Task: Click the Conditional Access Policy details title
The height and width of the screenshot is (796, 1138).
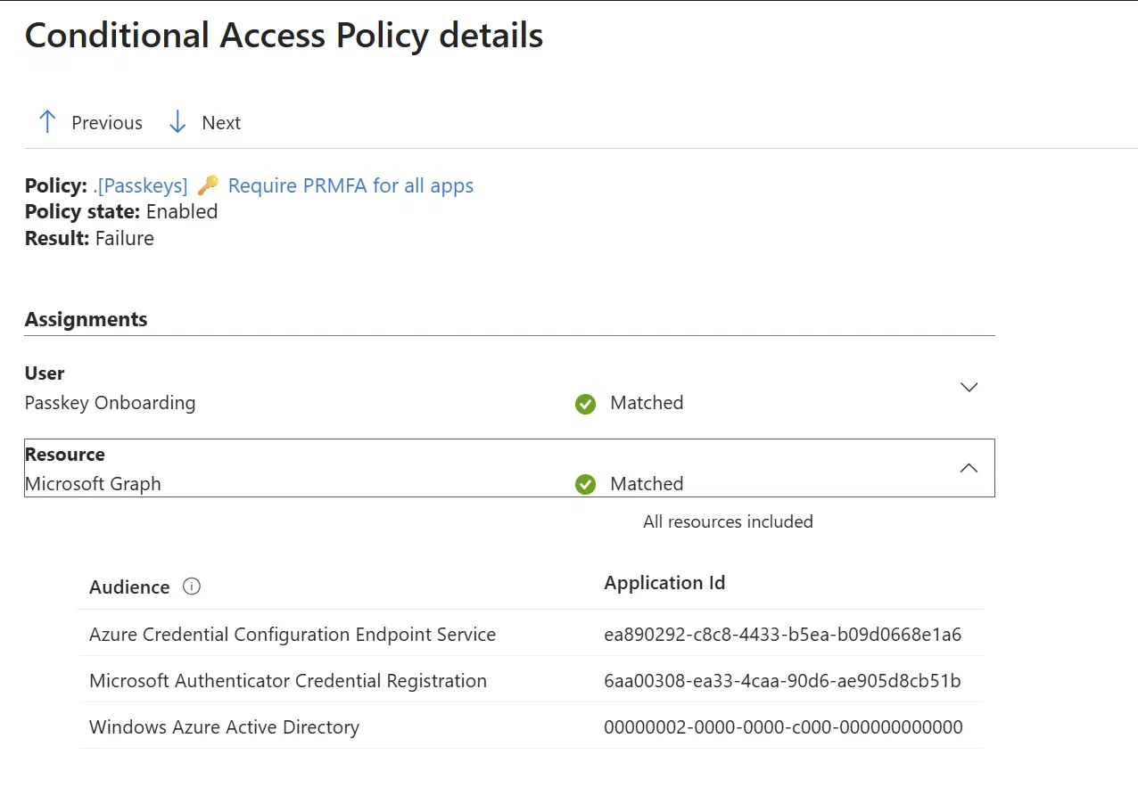Action: tap(284, 36)
